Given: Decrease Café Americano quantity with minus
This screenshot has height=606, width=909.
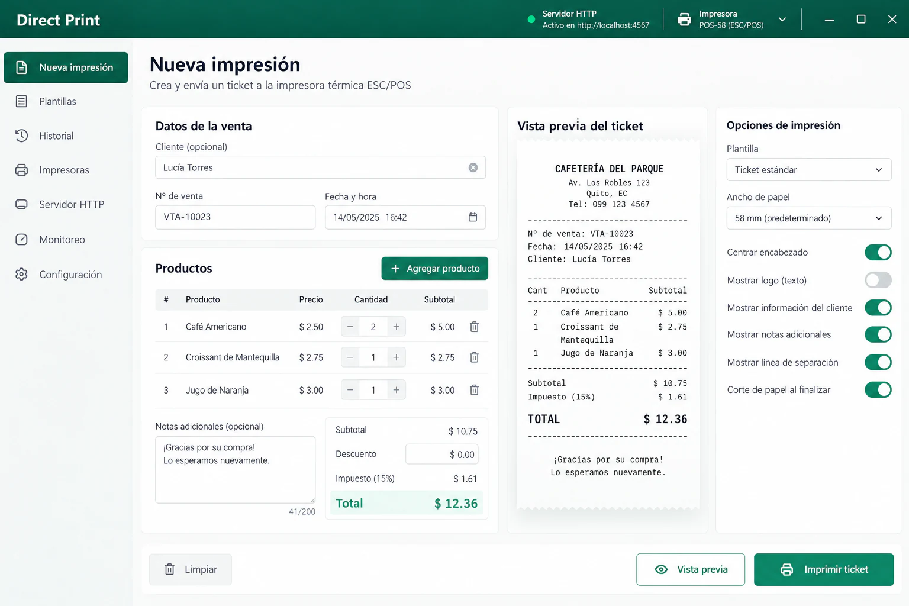Looking at the screenshot, I should [x=350, y=327].
